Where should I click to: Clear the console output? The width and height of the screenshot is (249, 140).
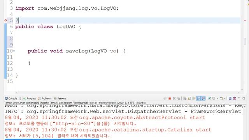tap(185, 98)
